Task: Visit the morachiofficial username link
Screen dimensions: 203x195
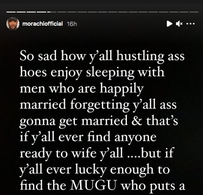Action: pyautogui.click(x=43, y=24)
